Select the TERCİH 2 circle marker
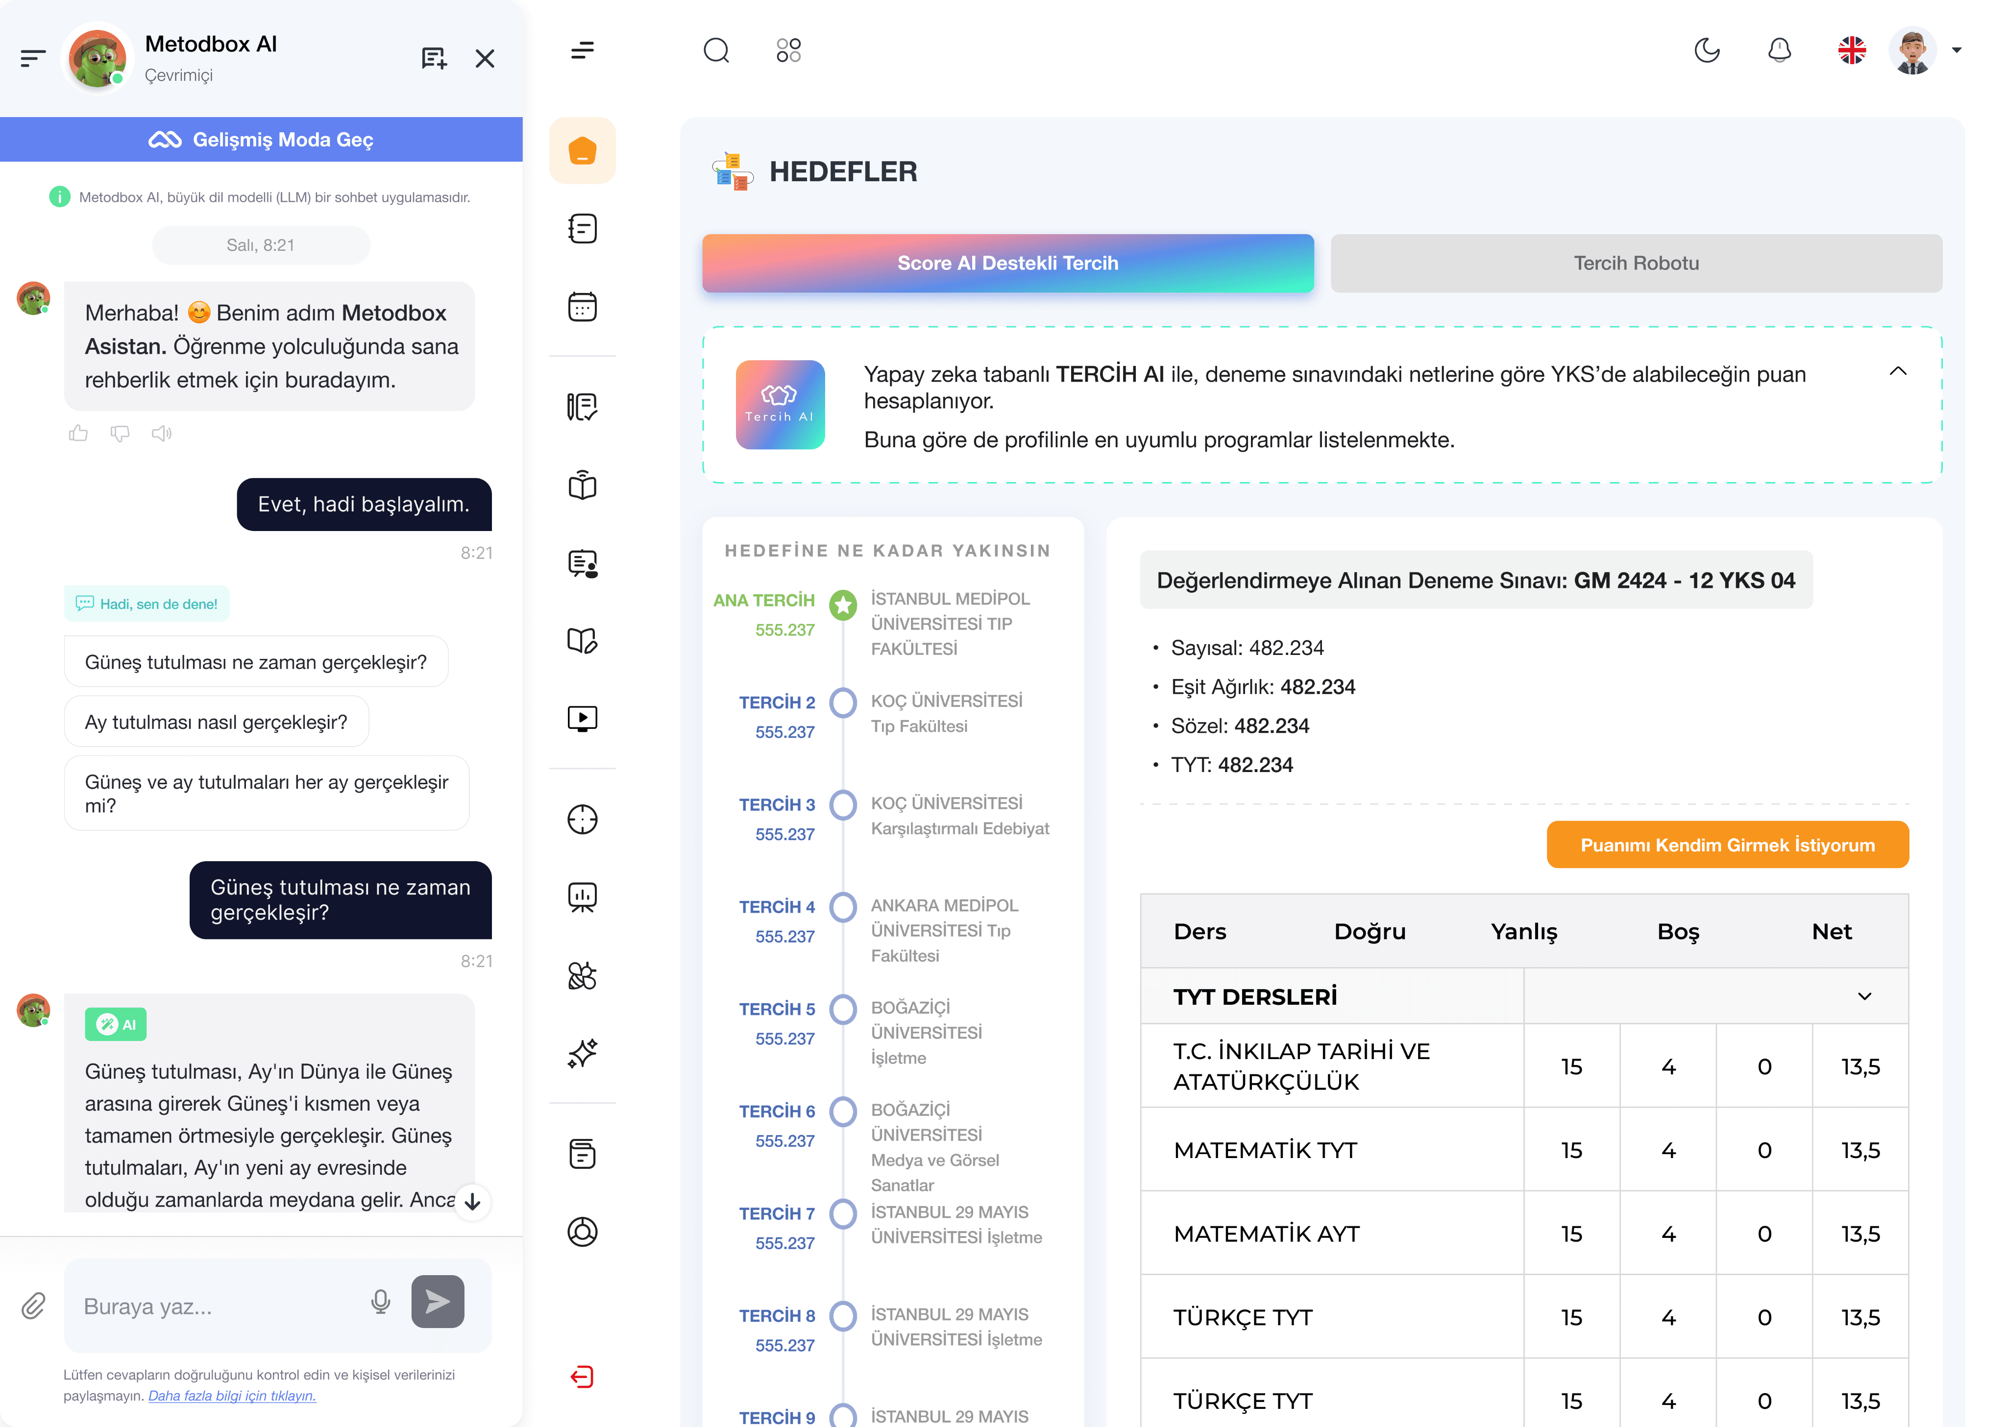Image resolution: width=2007 pixels, height=1427 pixels. tap(843, 702)
